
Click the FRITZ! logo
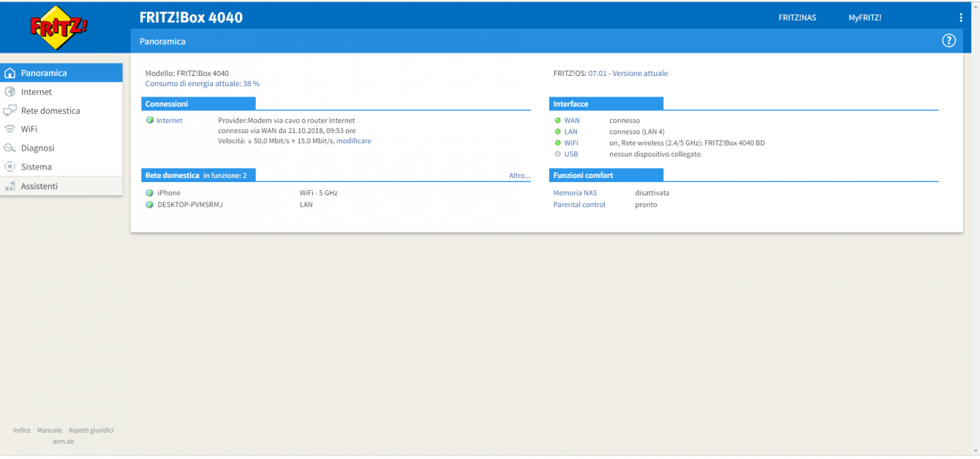click(x=59, y=28)
